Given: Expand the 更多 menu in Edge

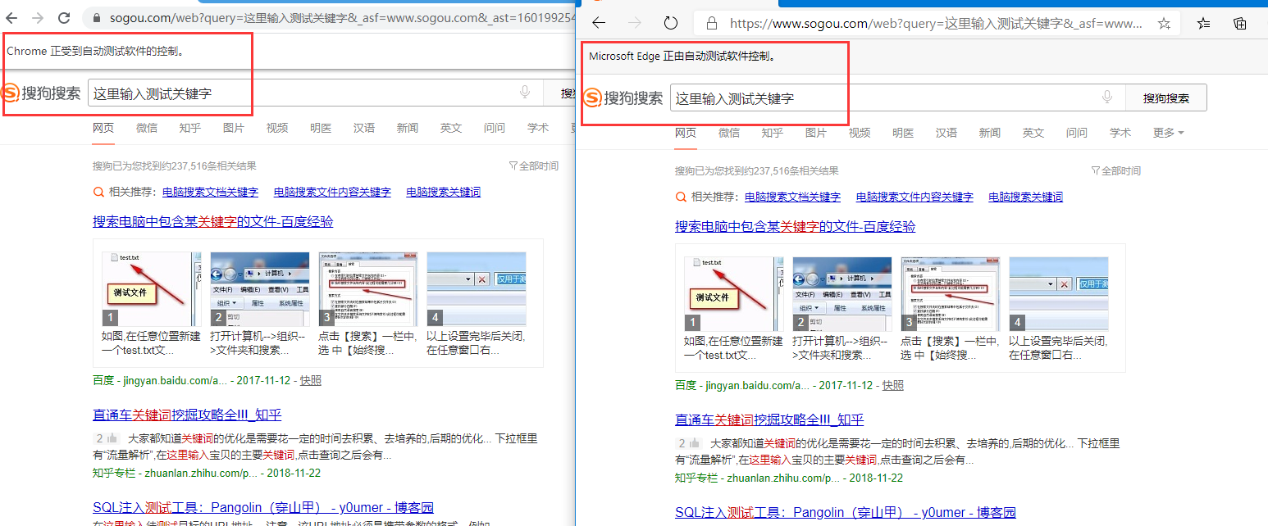Looking at the screenshot, I should (1168, 133).
